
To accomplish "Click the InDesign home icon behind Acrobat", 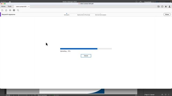I will point(10,2).
